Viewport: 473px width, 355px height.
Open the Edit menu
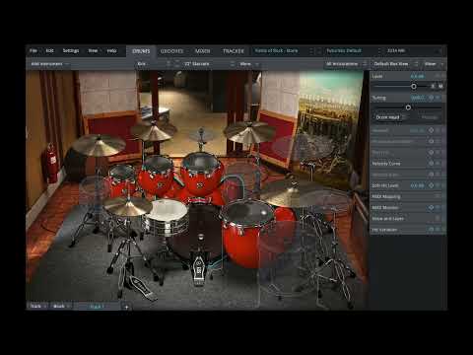pyautogui.click(x=49, y=50)
